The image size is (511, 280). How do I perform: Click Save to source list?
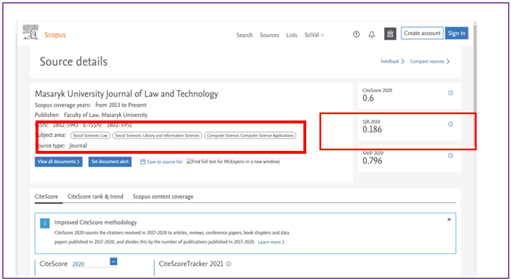(x=161, y=162)
